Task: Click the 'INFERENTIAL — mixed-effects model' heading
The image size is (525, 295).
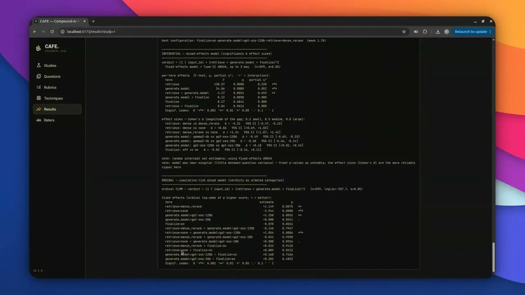Action: [217, 54]
